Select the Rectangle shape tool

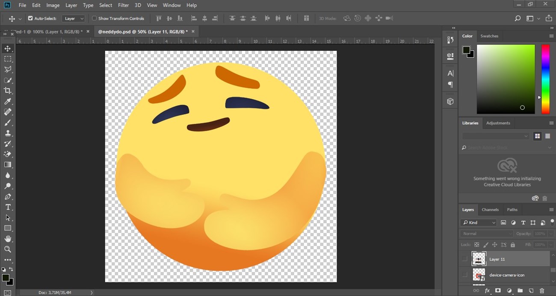(8, 228)
